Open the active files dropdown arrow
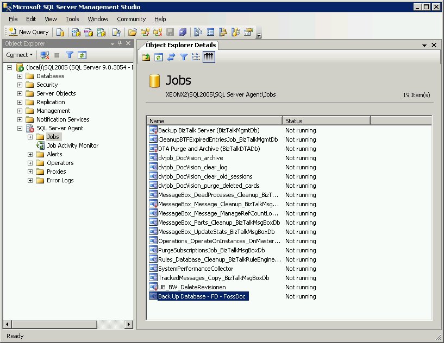 tap(424, 45)
